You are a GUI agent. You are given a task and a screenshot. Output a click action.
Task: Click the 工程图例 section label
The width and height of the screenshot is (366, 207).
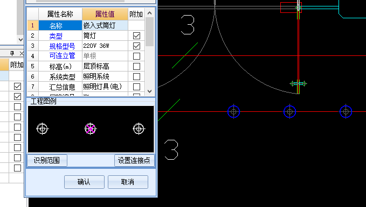(x=44, y=101)
